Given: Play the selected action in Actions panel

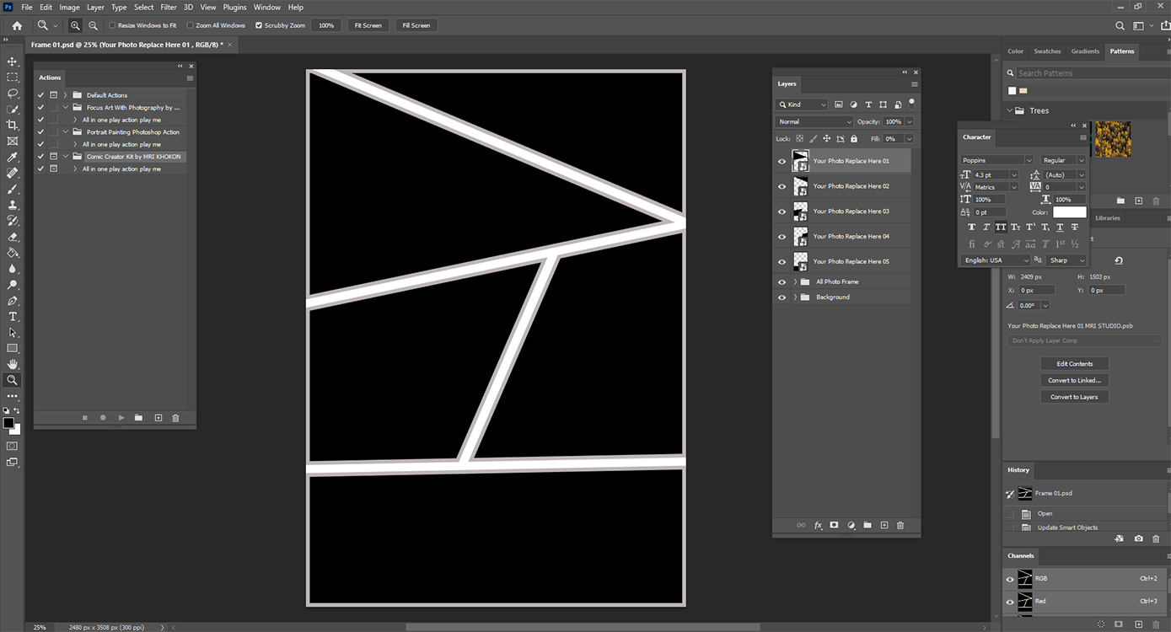Looking at the screenshot, I should 121,418.
